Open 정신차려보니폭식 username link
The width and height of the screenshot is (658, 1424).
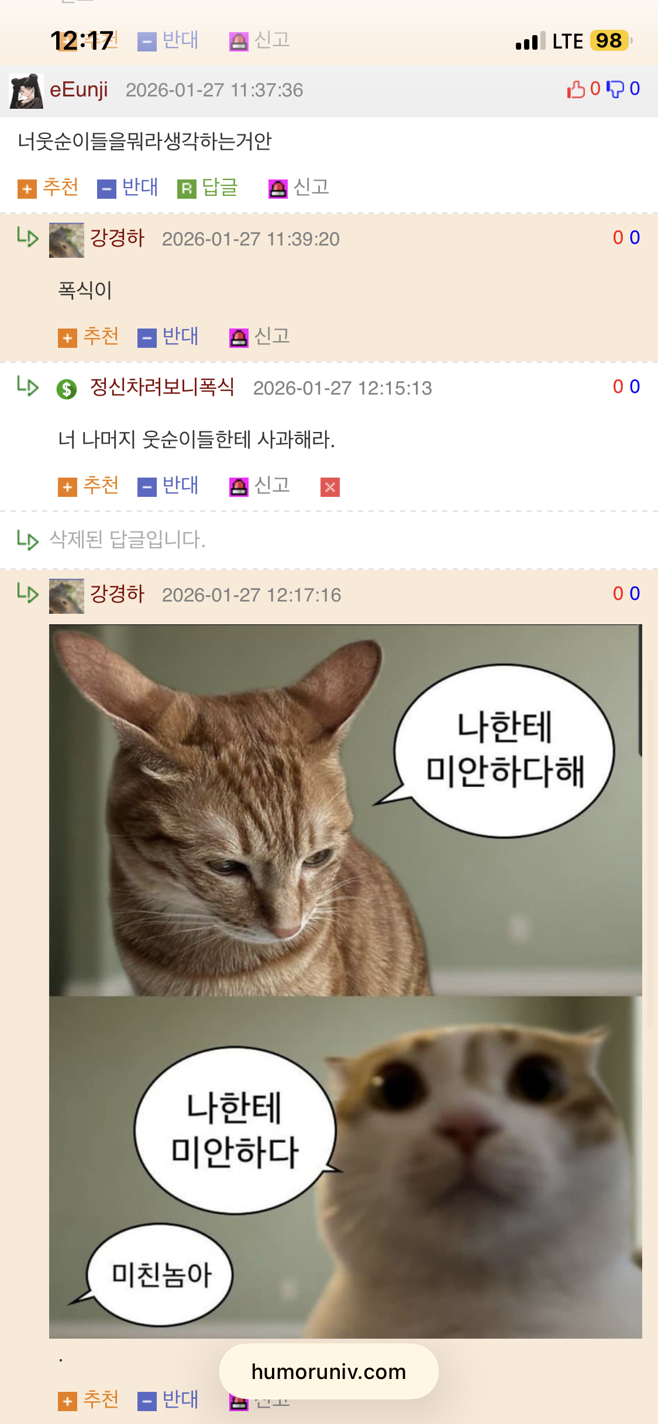coord(162,387)
